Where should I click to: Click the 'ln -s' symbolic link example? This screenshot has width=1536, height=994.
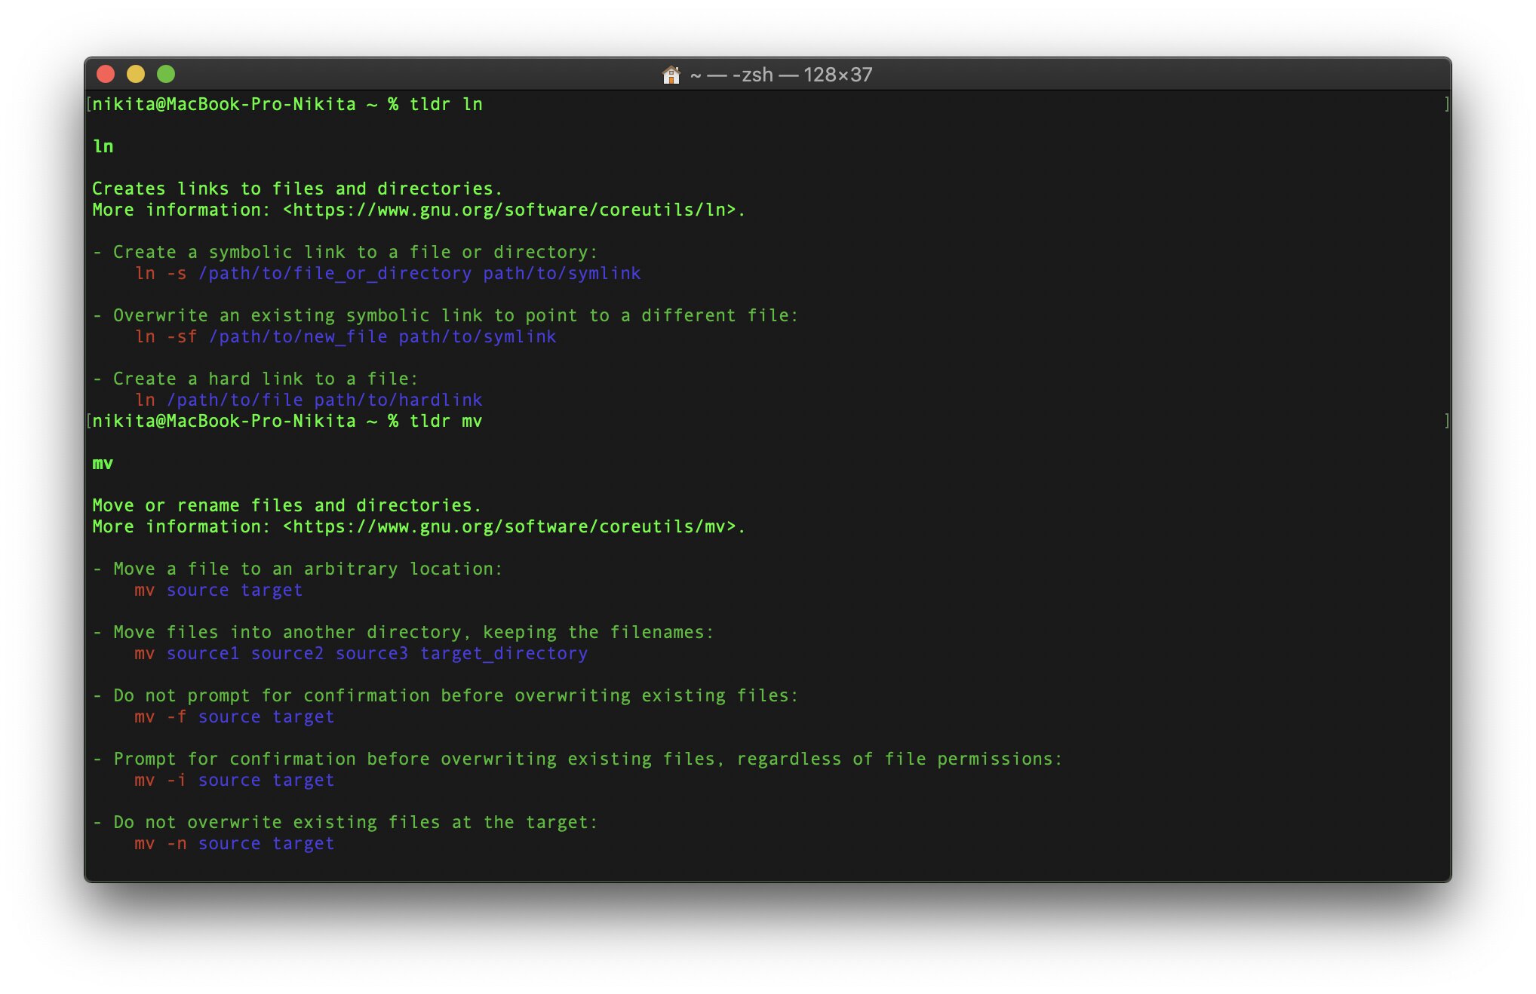pyautogui.click(x=388, y=273)
